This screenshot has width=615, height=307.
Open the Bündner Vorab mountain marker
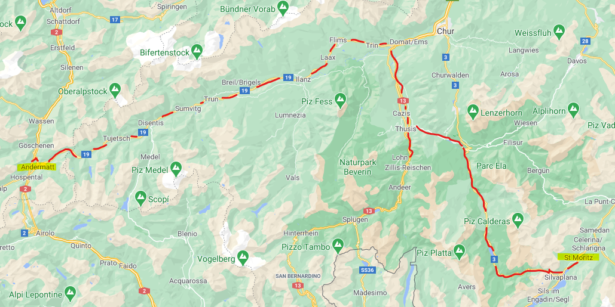click(x=282, y=7)
